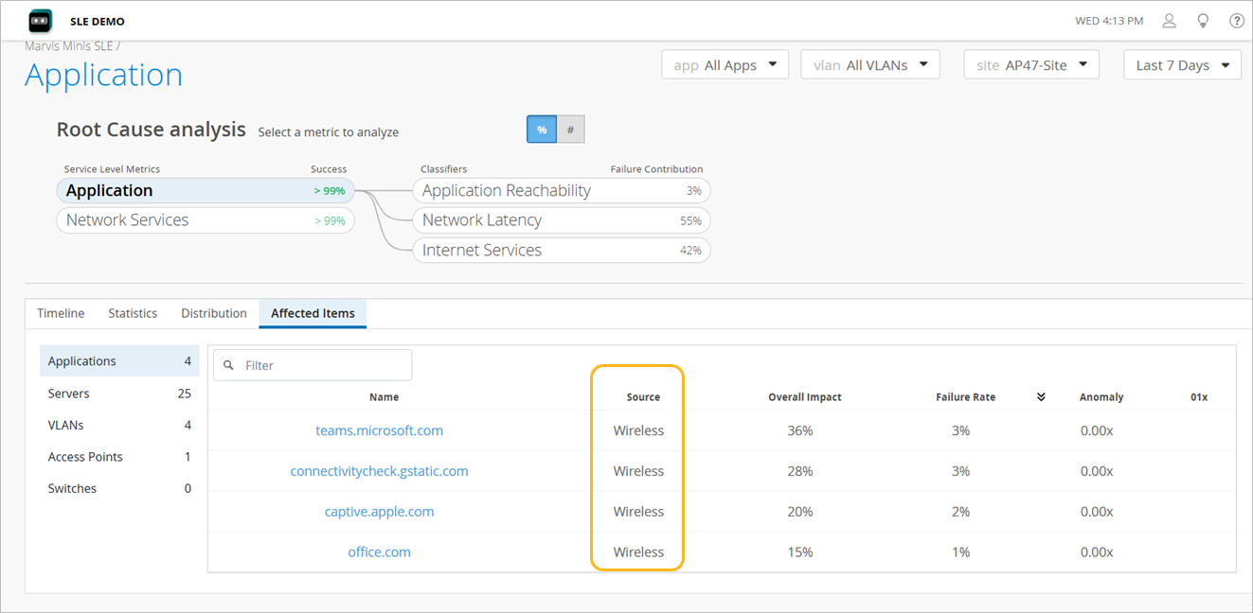Image resolution: width=1253 pixels, height=613 pixels.
Task: Click the search magnifier icon in Filter
Action: coord(229,365)
